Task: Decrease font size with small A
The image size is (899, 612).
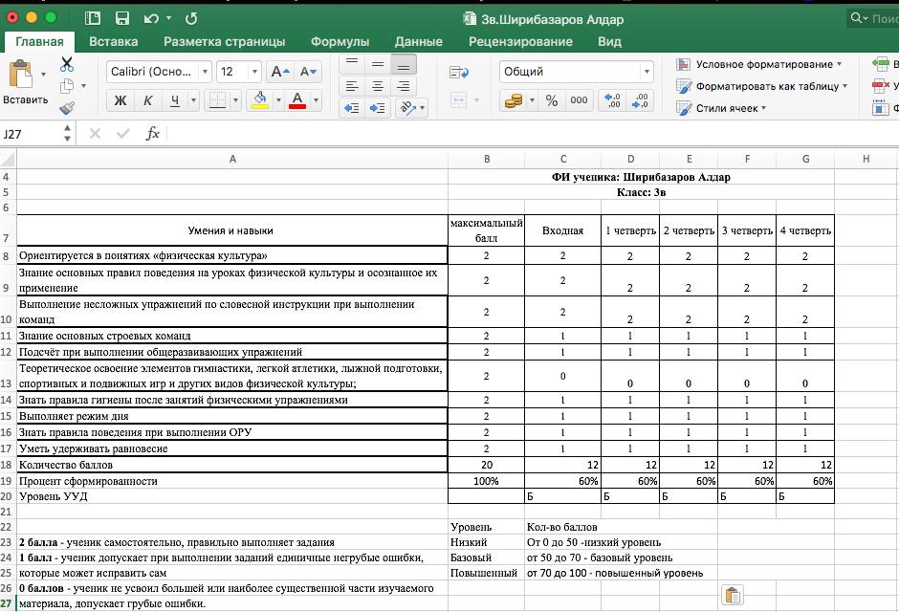Action: pos(308,72)
